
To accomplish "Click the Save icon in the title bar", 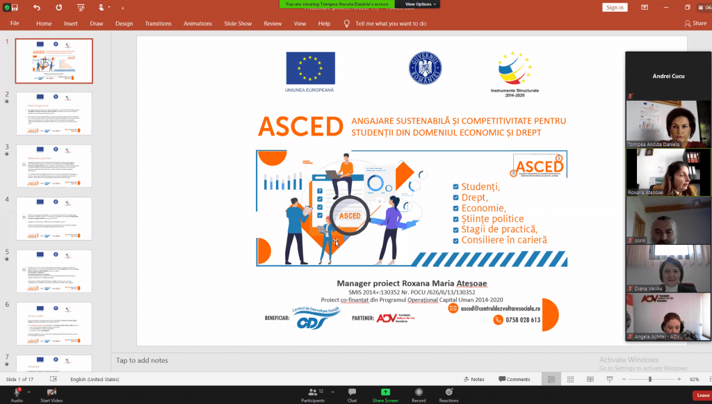I will point(15,8).
